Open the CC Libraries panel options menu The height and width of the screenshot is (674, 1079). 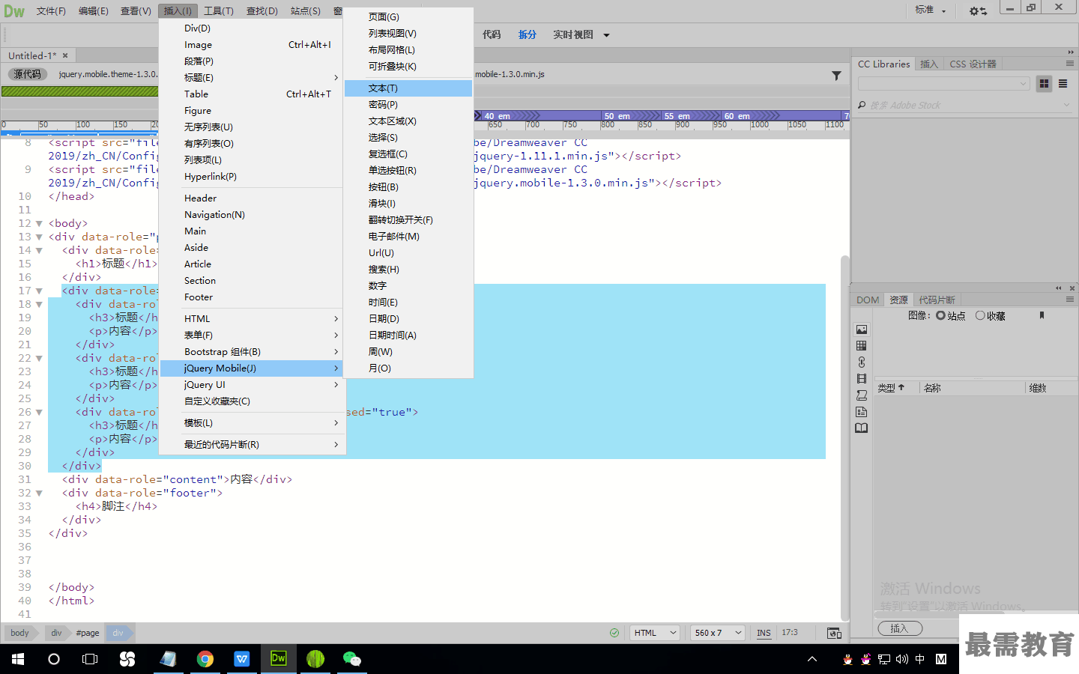pyautogui.click(x=1070, y=64)
